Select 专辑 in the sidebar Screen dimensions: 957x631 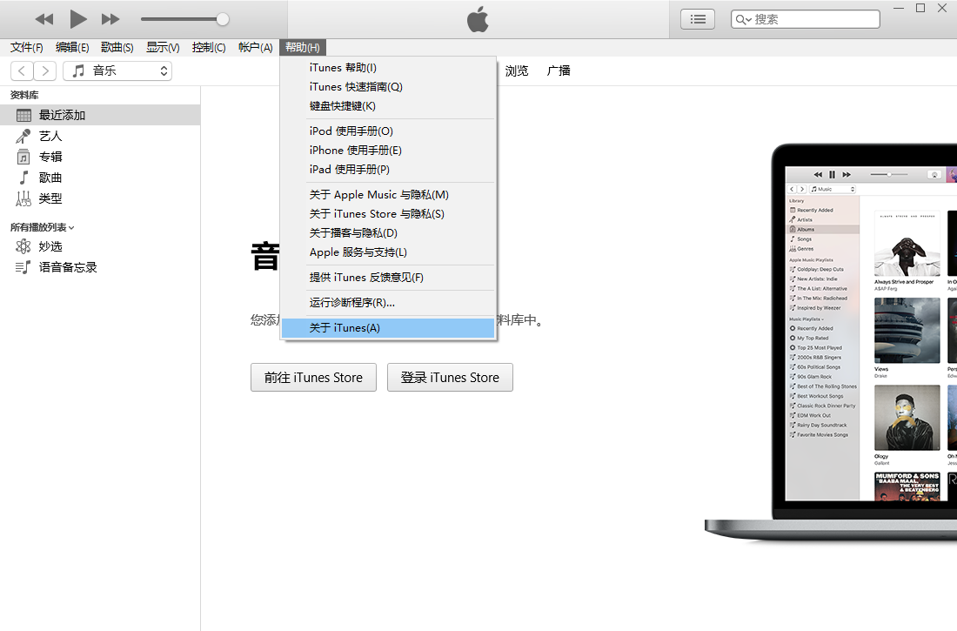(100, 157)
